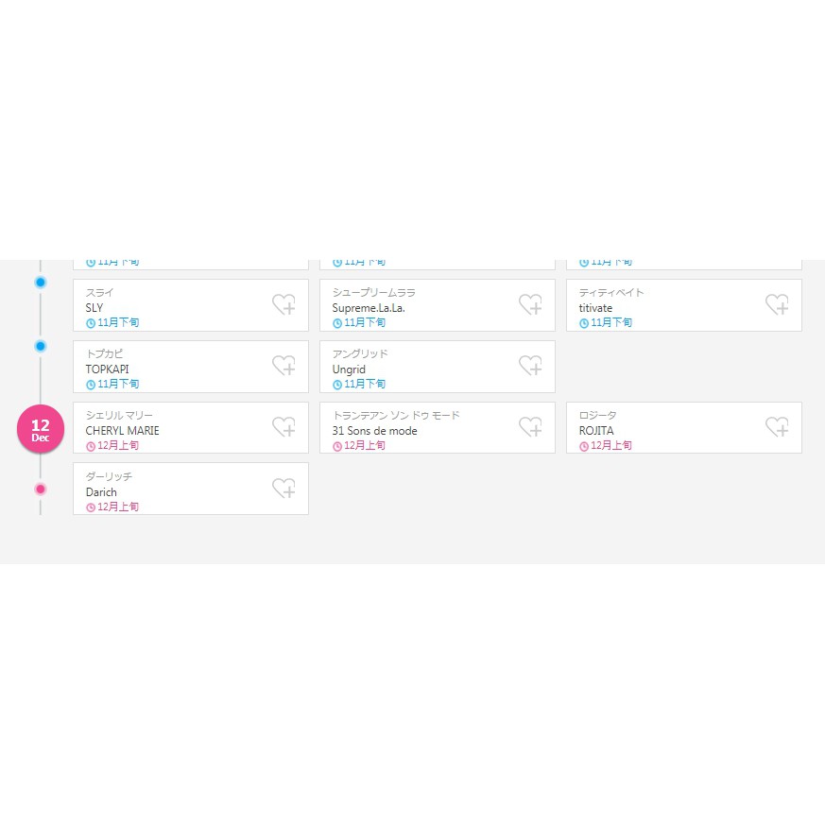Open the ROJITA brand name link
Screen dimensions: 825x825
coord(596,431)
